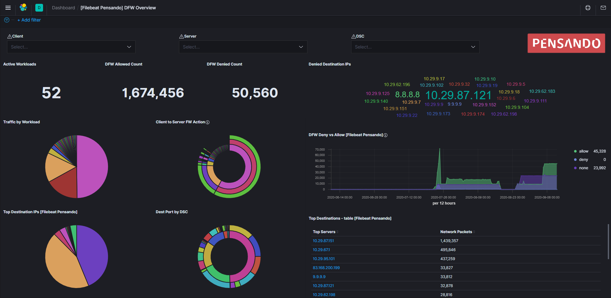
Task: Click the Add filter link
Action: 29,20
